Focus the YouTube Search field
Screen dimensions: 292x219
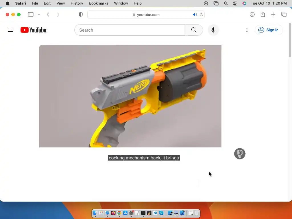point(130,30)
